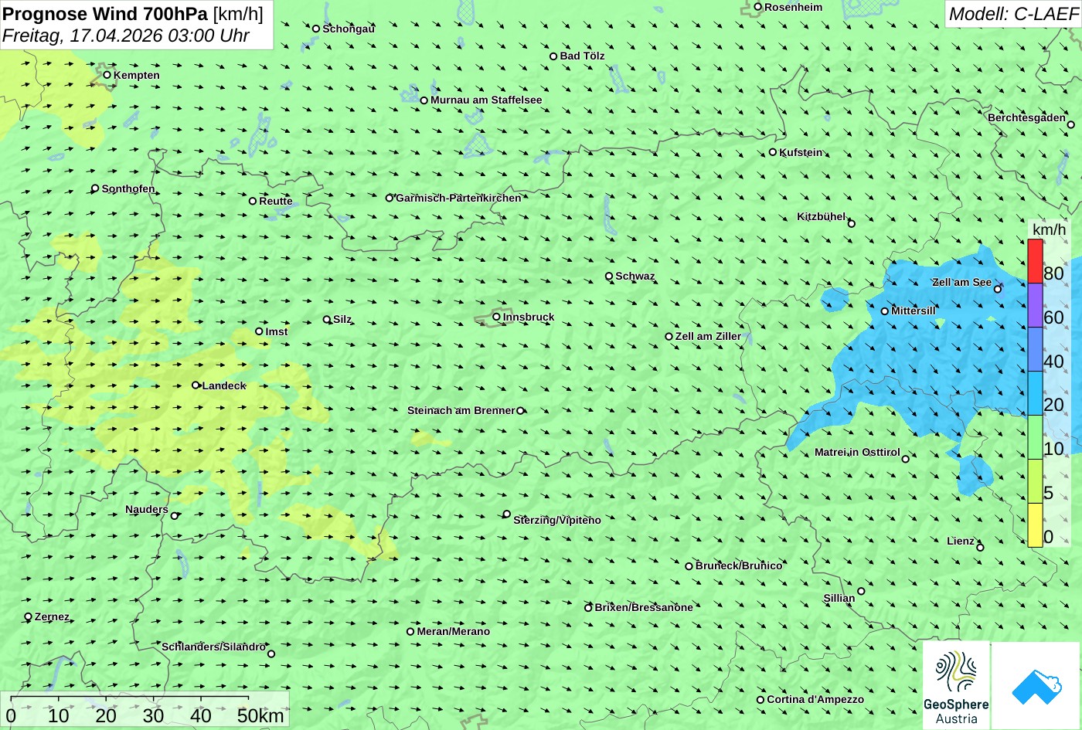Click the 'Brixen/Bressanone' label

coord(644,607)
